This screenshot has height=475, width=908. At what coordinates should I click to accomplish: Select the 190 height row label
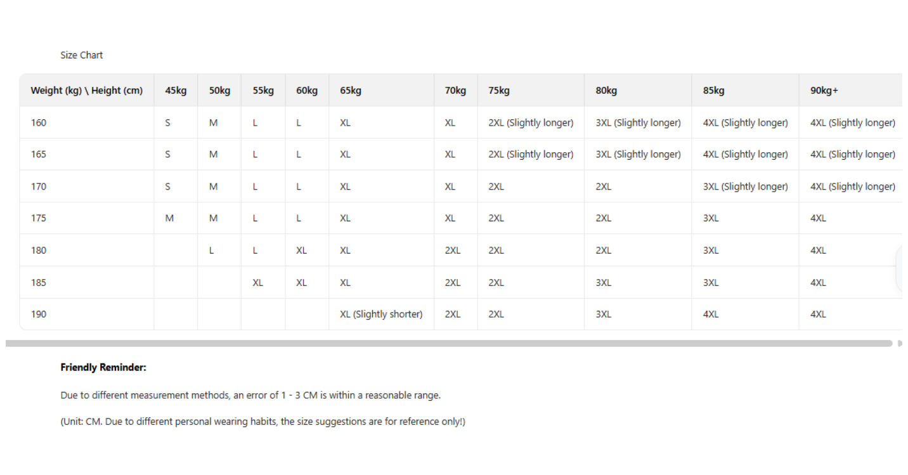39,314
